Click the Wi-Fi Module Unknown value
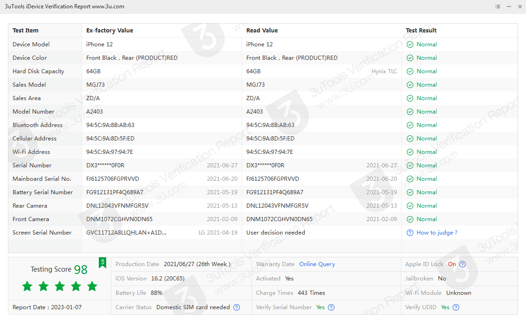526x318 pixels. pos(459,293)
